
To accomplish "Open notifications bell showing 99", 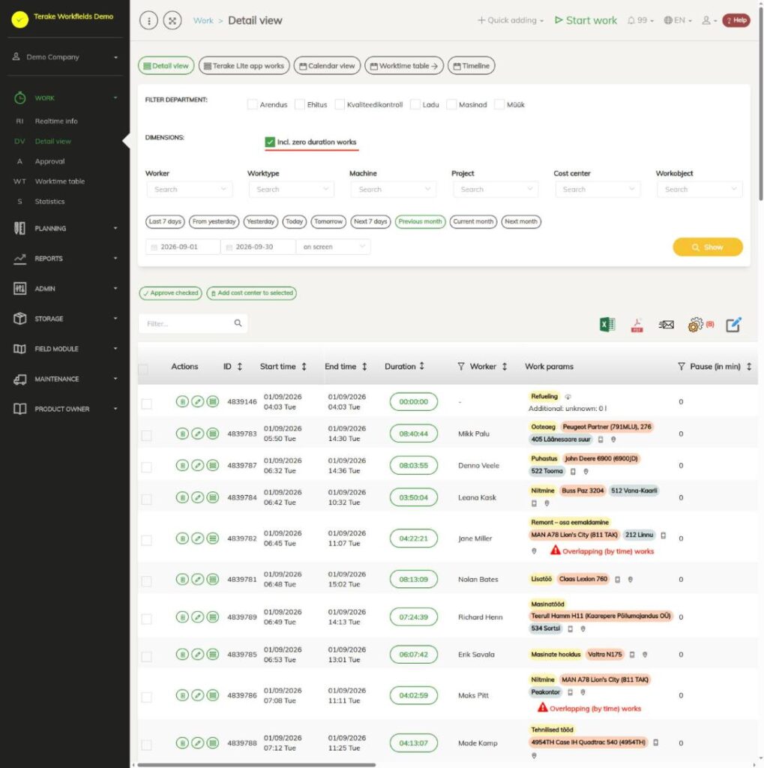I will 640,20.
